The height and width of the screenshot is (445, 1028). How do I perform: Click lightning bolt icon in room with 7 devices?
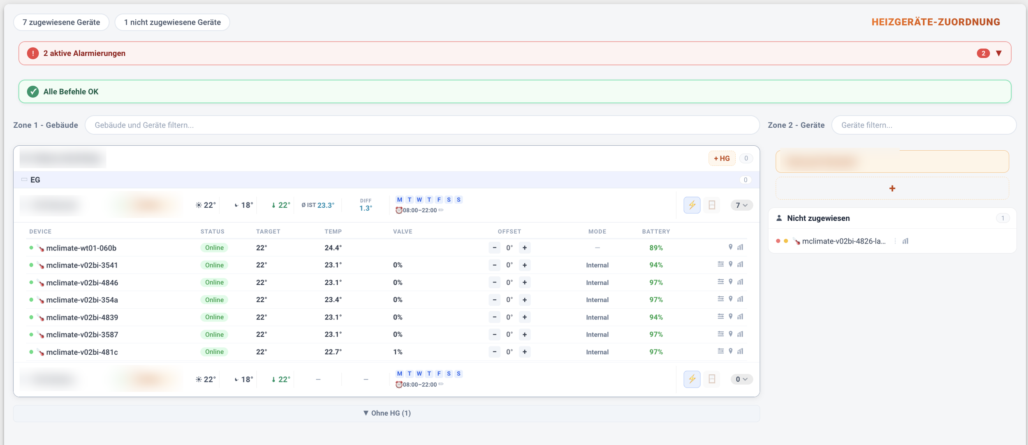692,205
